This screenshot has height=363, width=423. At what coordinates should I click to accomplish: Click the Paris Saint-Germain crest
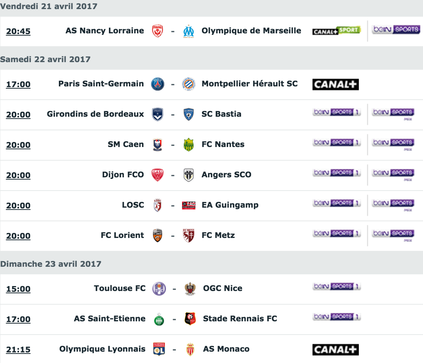point(158,84)
